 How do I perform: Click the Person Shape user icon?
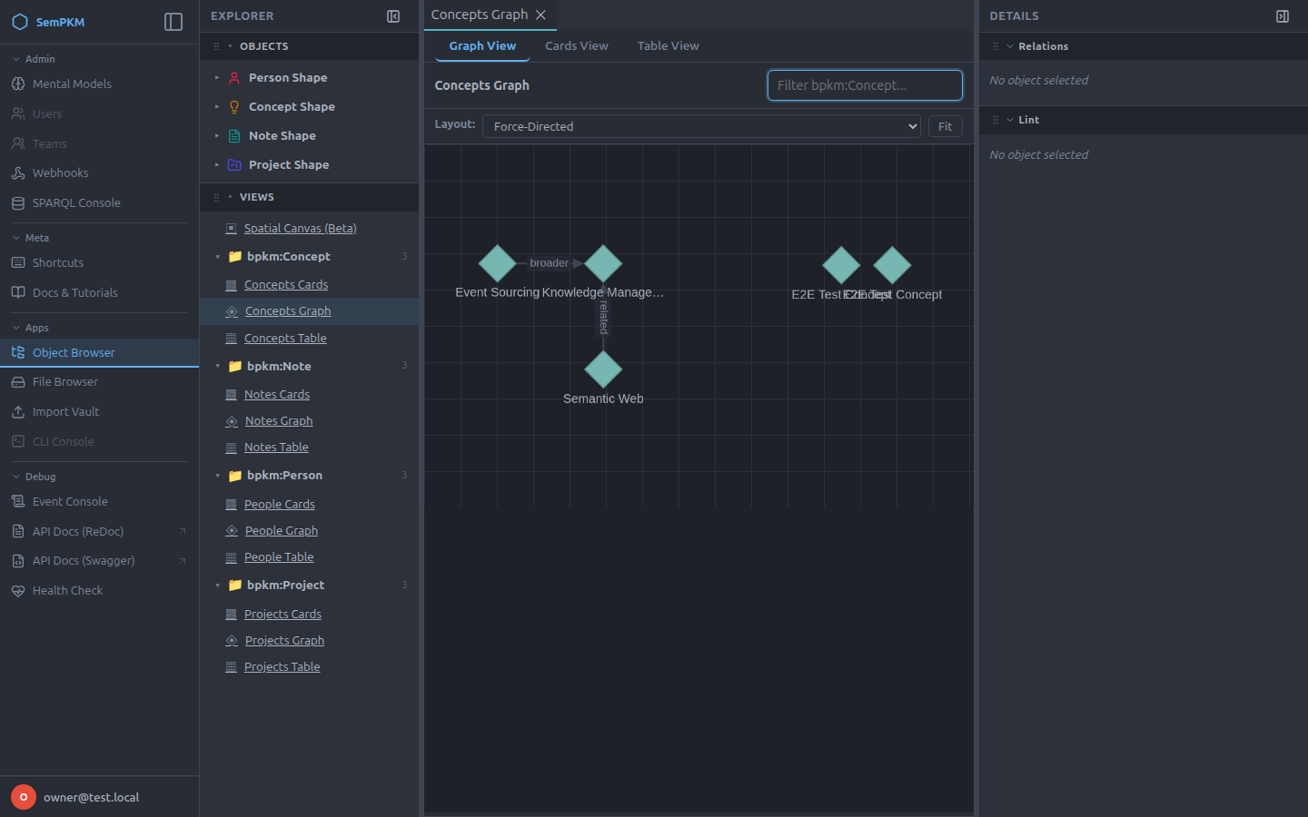click(x=234, y=78)
